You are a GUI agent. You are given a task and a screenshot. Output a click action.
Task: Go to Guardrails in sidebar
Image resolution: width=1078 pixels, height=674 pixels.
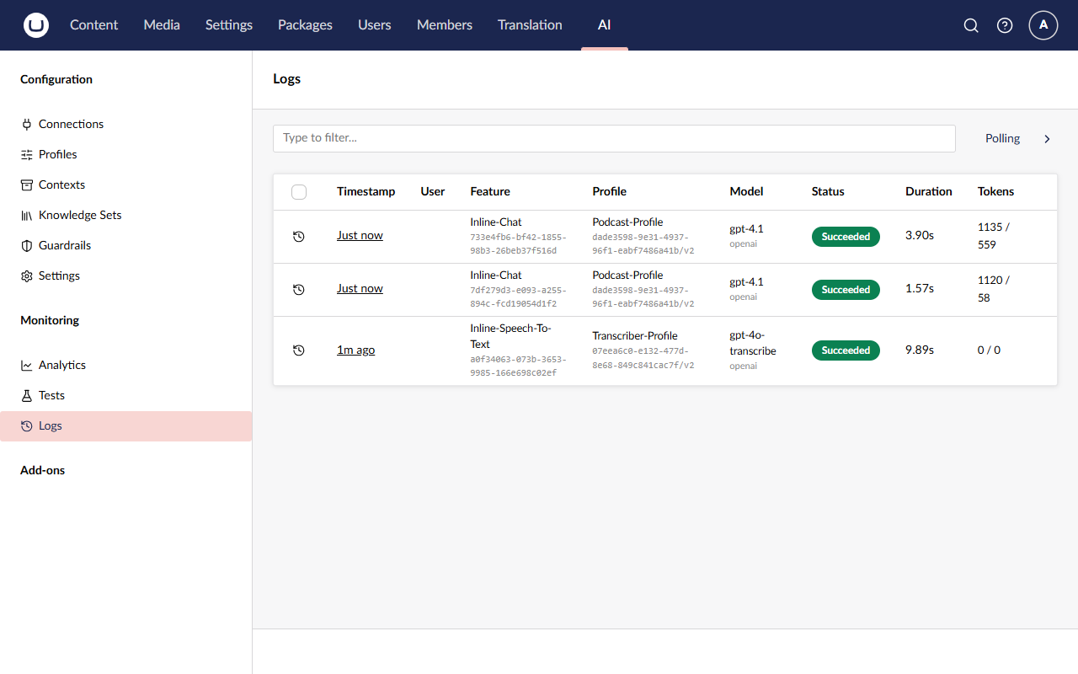click(x=65, y=245)
